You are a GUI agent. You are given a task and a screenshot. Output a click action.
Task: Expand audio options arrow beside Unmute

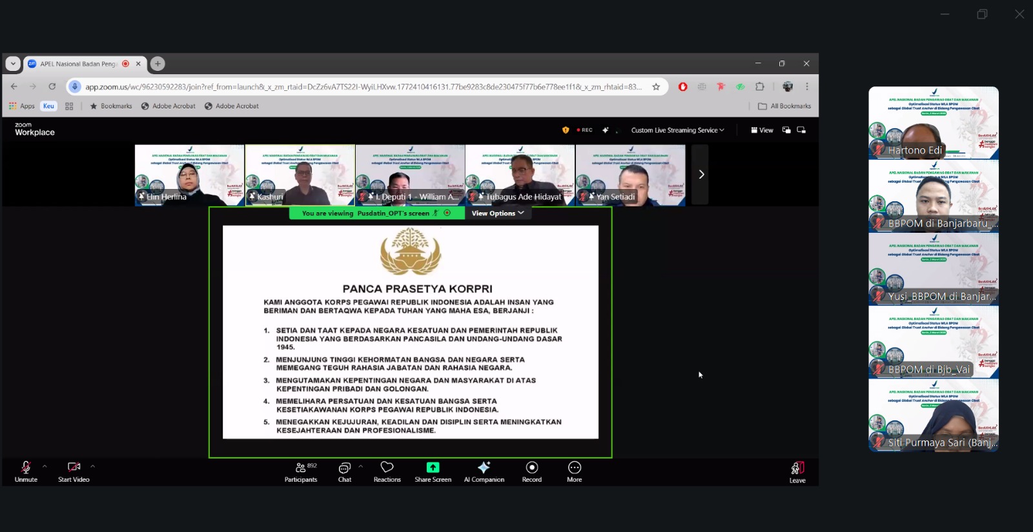45,466
